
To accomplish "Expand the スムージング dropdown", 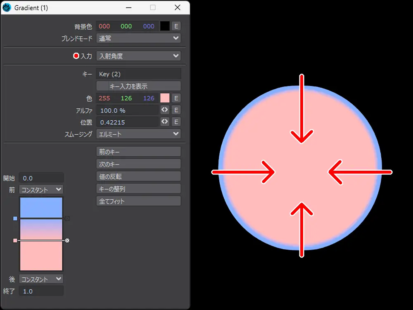I will 138,134.
